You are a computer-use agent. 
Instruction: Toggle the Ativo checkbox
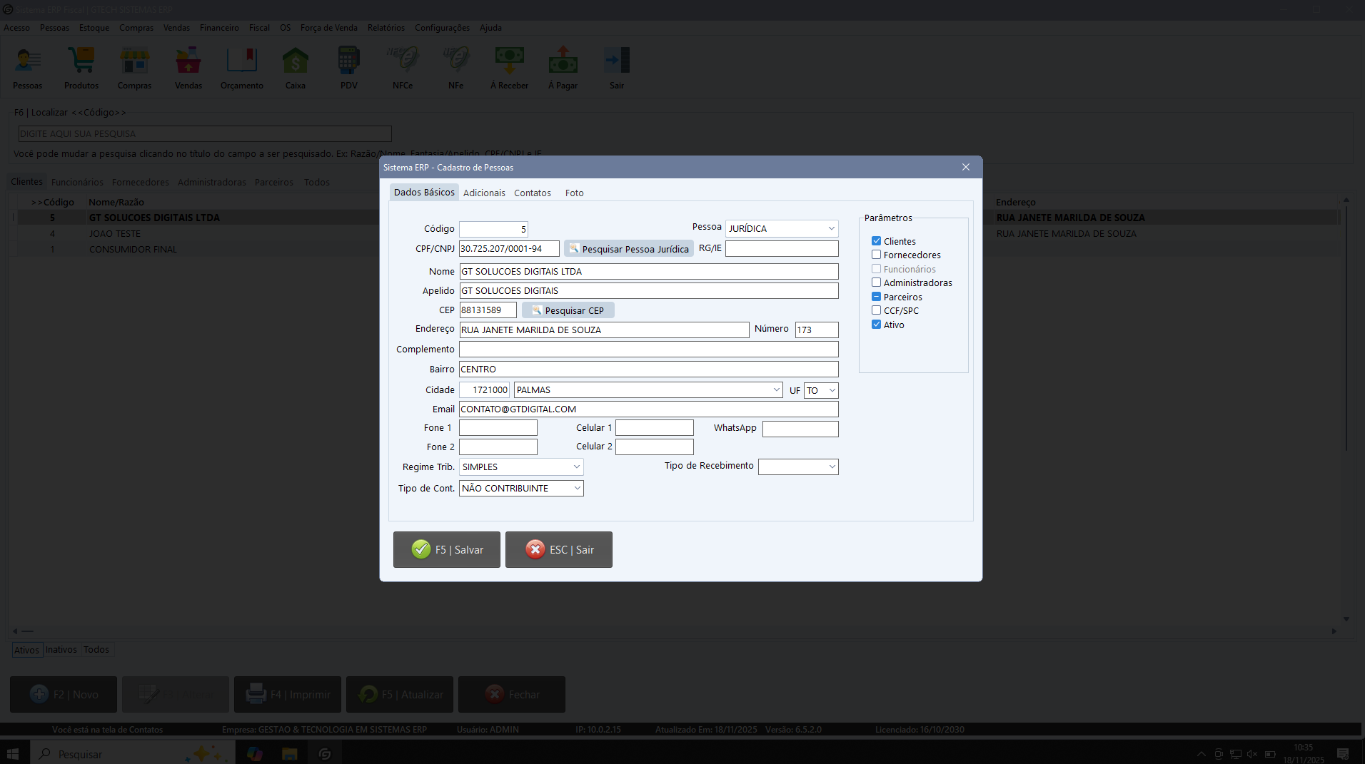(x=876, y=325)
